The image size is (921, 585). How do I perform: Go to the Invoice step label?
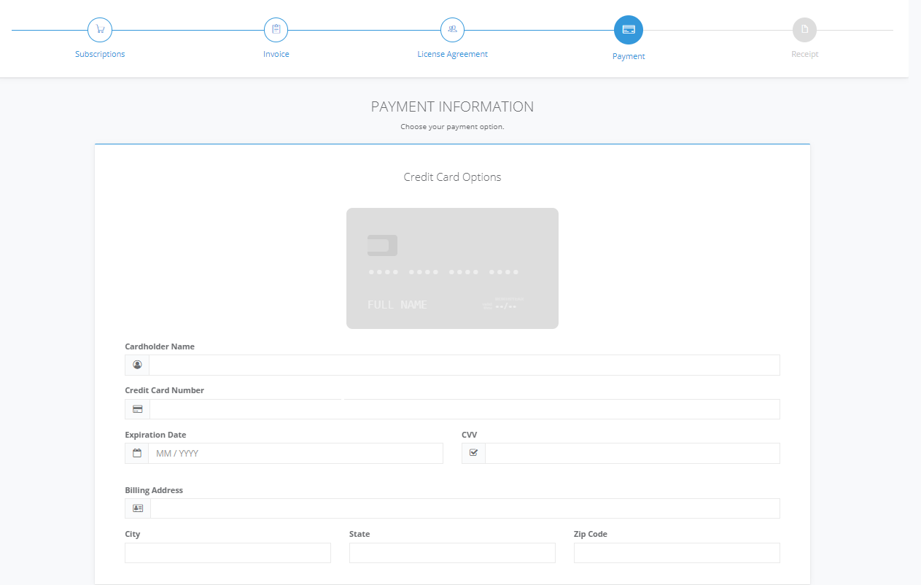point(276,54)
